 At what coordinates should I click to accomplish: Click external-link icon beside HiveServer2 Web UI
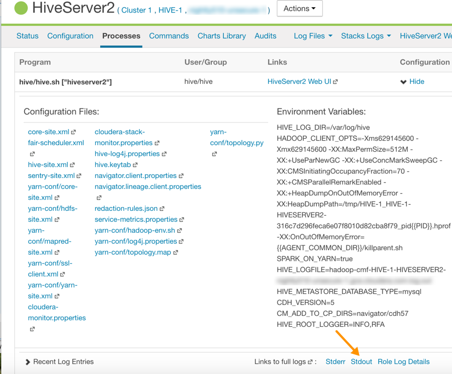[x=335, y=82]
